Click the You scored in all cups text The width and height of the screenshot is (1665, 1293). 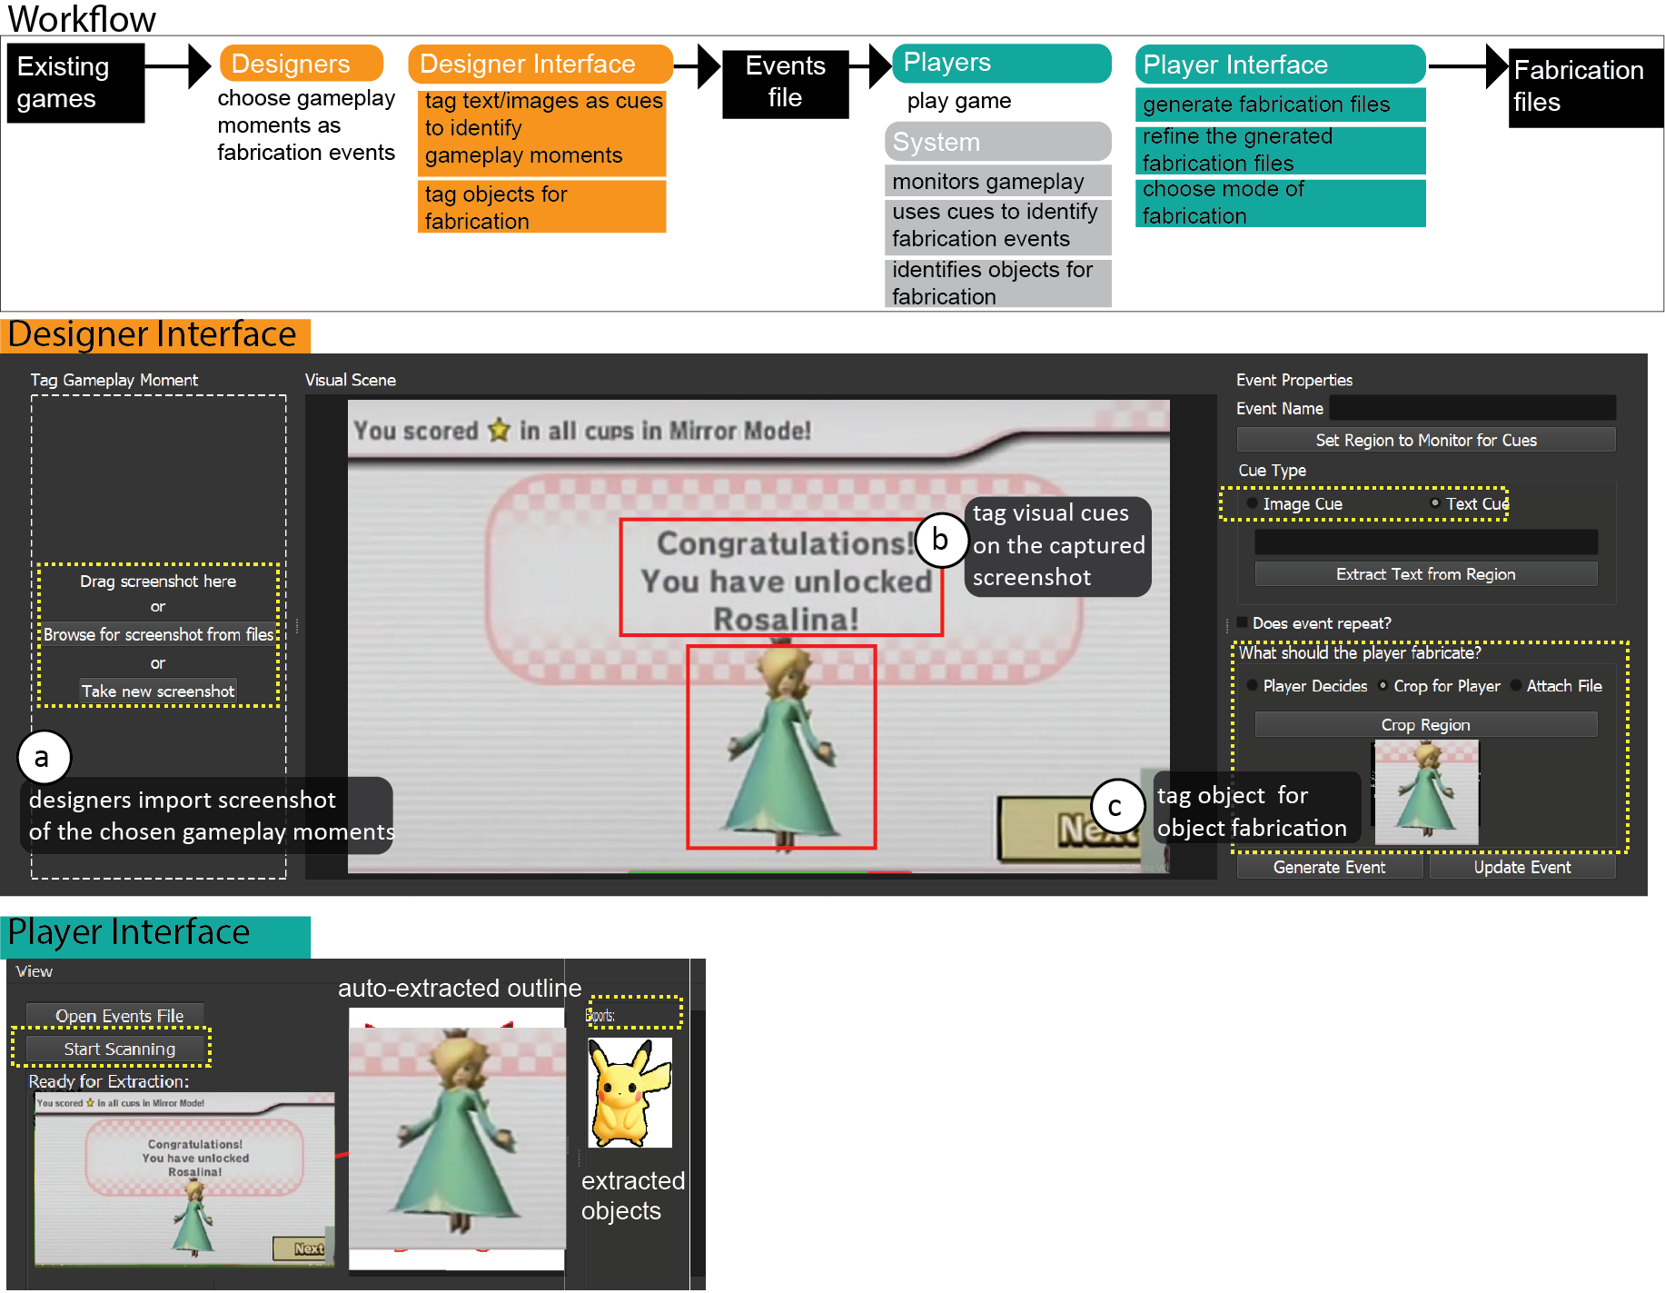point(582,431)
